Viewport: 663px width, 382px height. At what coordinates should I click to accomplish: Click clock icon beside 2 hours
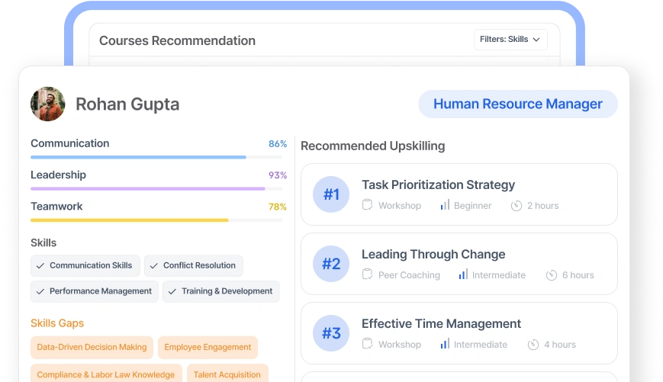click(517, 206)
